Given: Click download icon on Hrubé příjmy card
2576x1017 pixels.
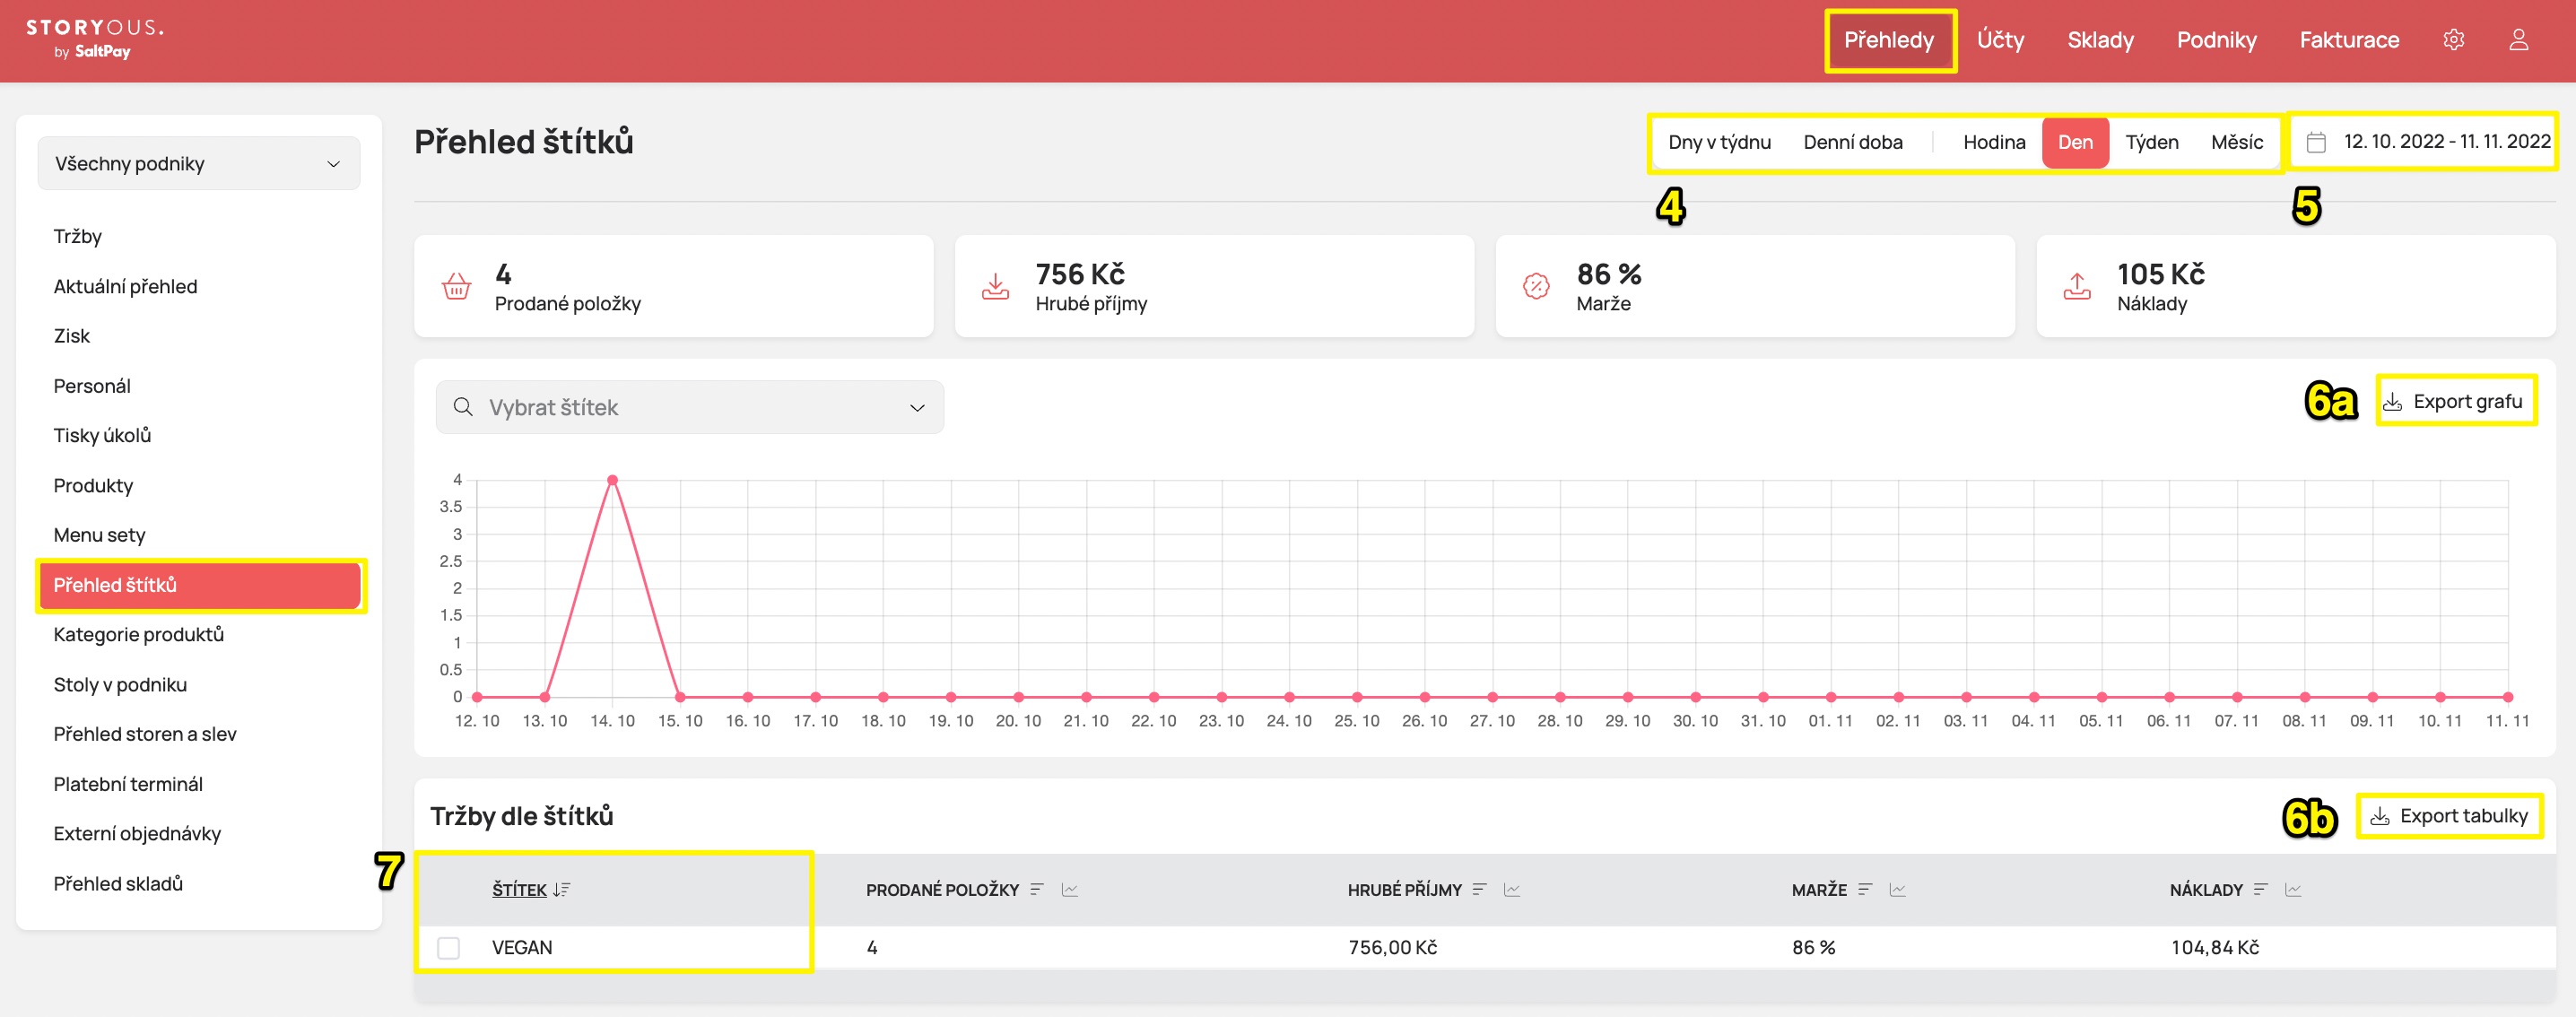Looking at the screenshot, I should [x=995, y=286].
